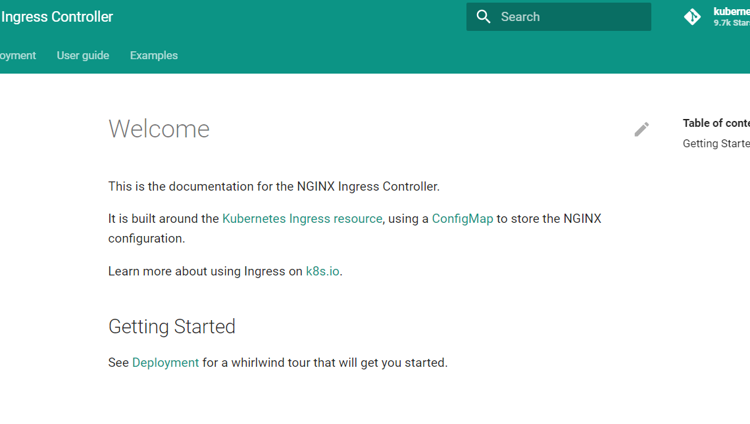Image resolution: width=750 pixels, height=424 pixels.
Task: Focus the Search input field
Action: pyautogui.click(x=559, y=16)
